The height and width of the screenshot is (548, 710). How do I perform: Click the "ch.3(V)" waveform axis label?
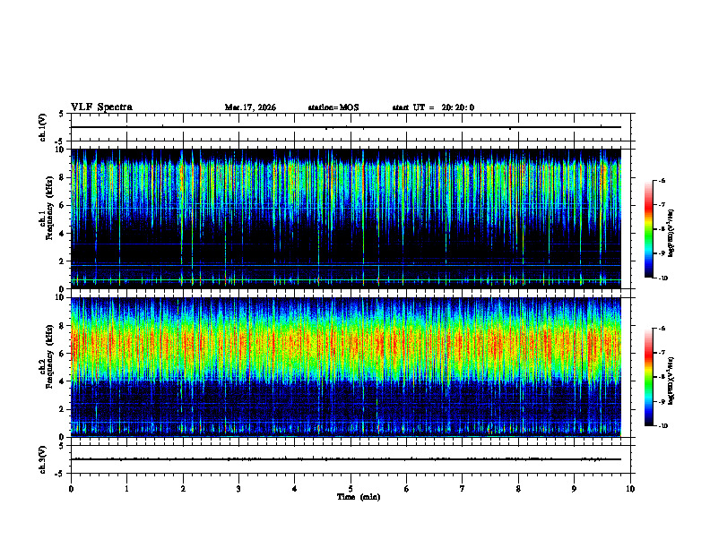pos(42,460)
